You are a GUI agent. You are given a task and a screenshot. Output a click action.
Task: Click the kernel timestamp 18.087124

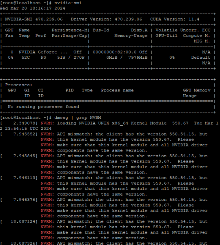(23, 222)
